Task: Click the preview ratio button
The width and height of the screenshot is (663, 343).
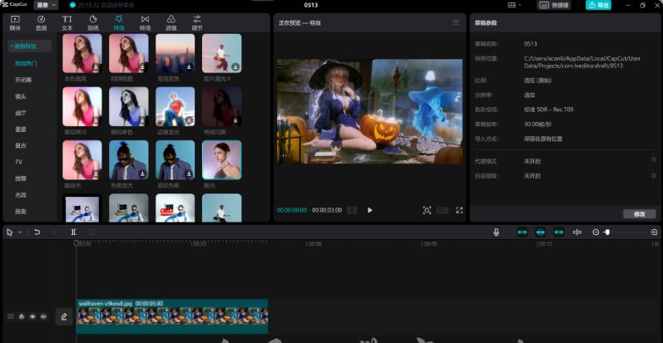Action: tap(443, 210)
